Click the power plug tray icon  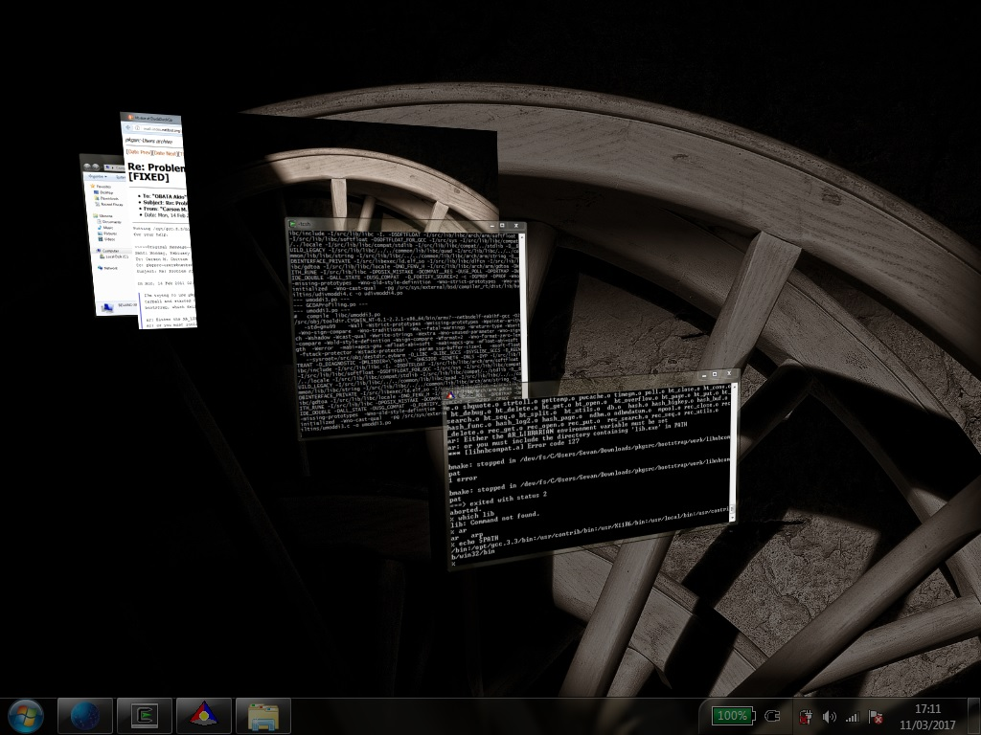click(772, 716)
